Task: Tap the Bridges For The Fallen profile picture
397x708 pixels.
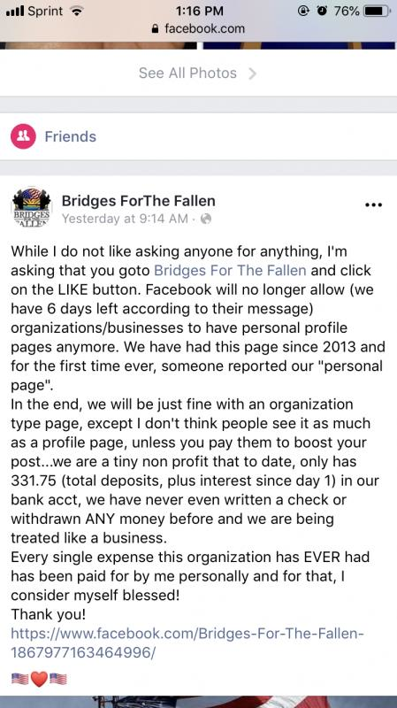Action: pos(31,207)
